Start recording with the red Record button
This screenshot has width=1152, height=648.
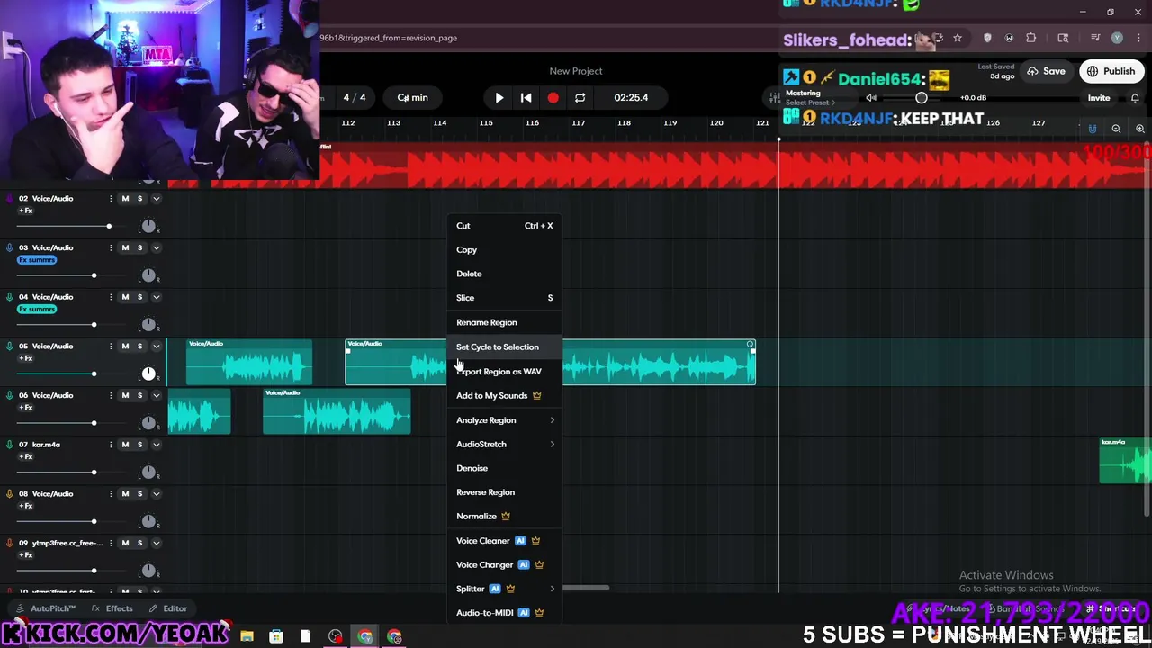553,97
